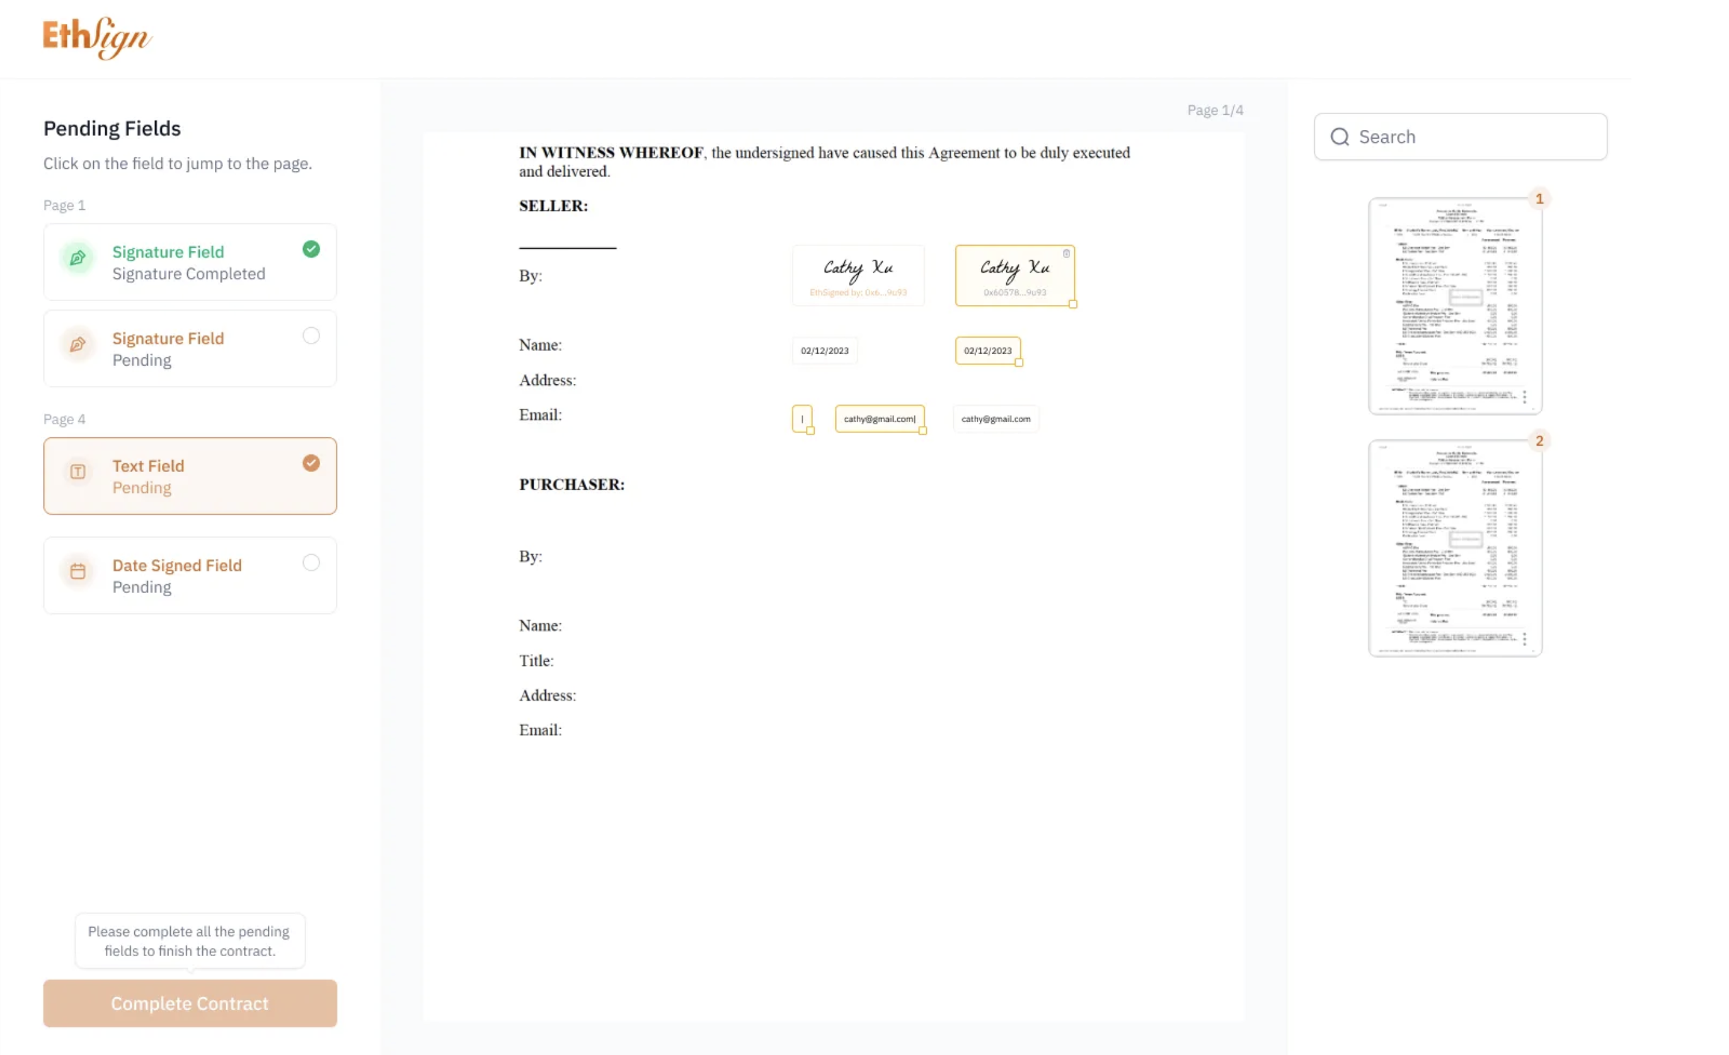Open the page 2 thumbnail

(x=1455, y=548)
